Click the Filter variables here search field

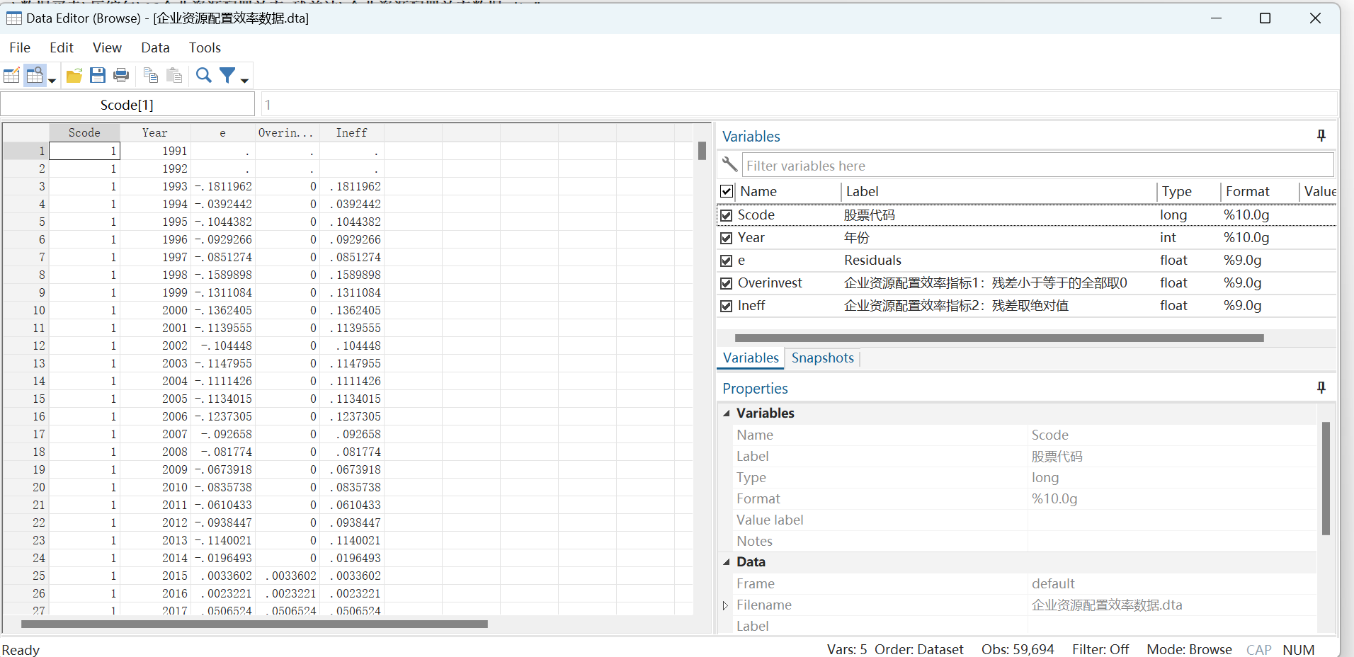tap(1037, 166)
